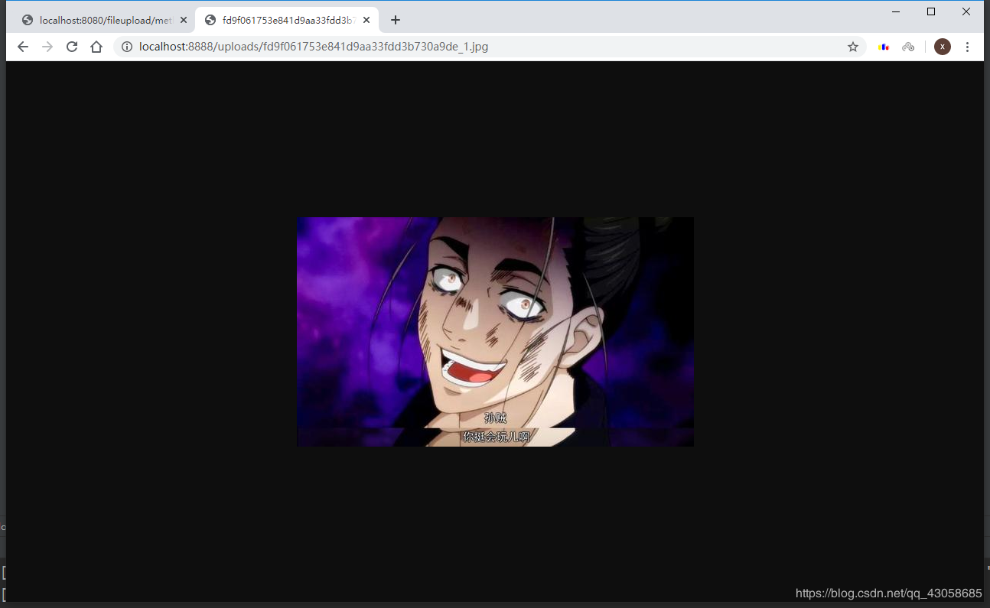Close the localhost:8080/fileupload tab
990x608 pixels.
pos(184,20)
